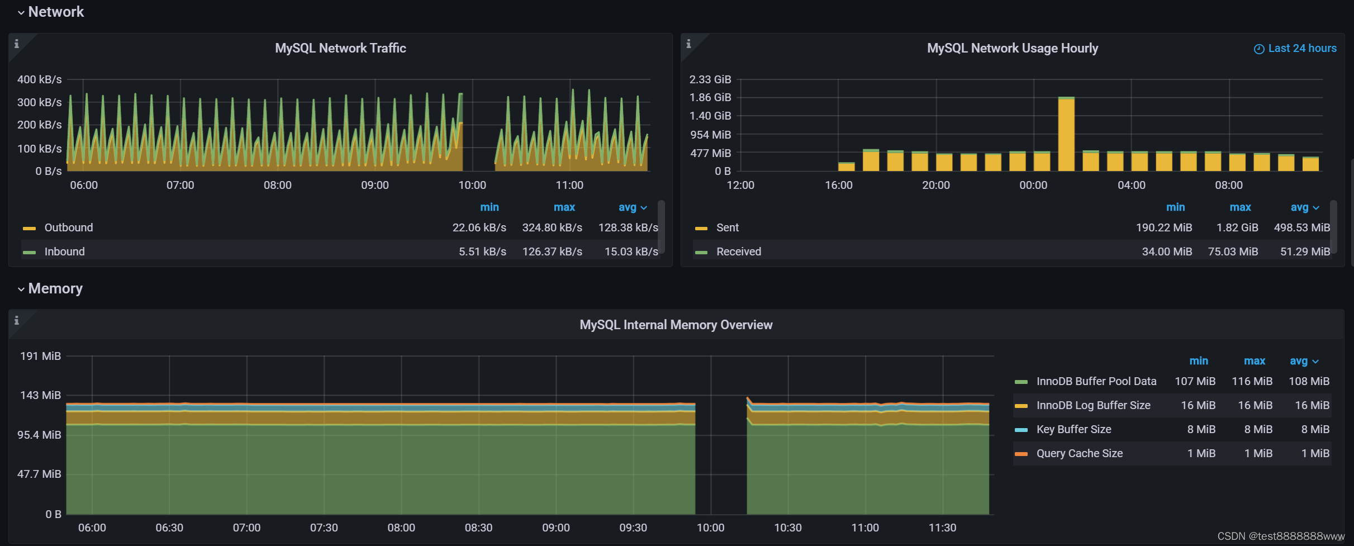
Task: Sort Memory Overview legend by max
Action: [1255, 361]
